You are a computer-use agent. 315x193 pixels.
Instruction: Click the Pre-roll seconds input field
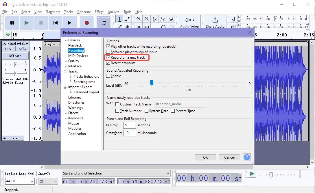click(x=129, y=125)
